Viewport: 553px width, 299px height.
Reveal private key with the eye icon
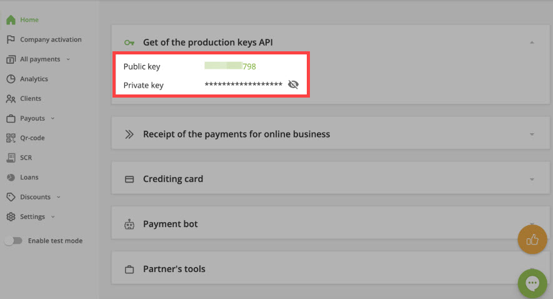point(293,85)
